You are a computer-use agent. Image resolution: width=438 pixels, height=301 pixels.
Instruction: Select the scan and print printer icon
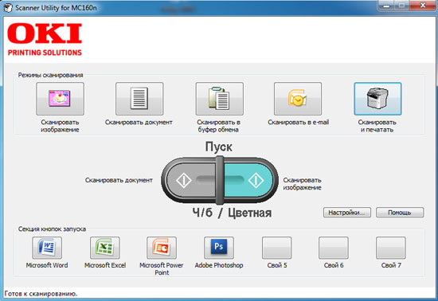(377, 99)
